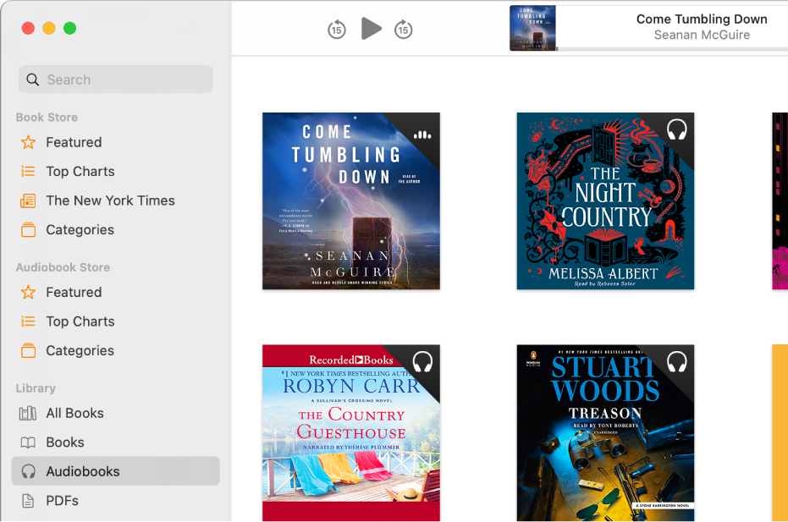This screenshot has height=522, width=788.
Task: Click the headphones badge on The Country Guesthouse
Action: click(422, 362)
